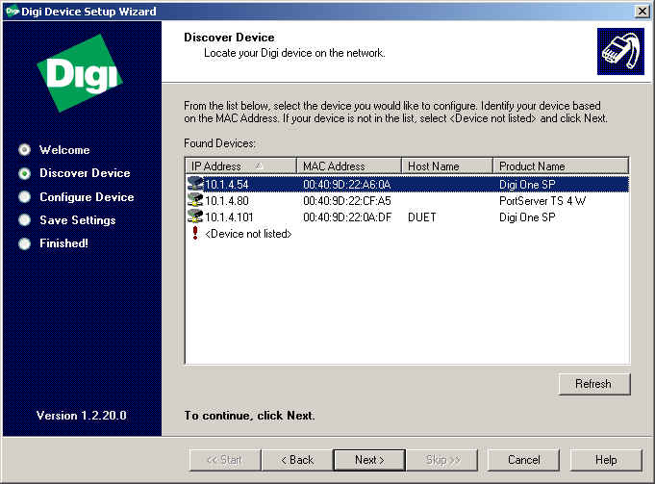Viewport: 655px width, 484px height.
Task: Click Digi One SP in the 10.1.4.54 row
Action: (x=527, y=185)
